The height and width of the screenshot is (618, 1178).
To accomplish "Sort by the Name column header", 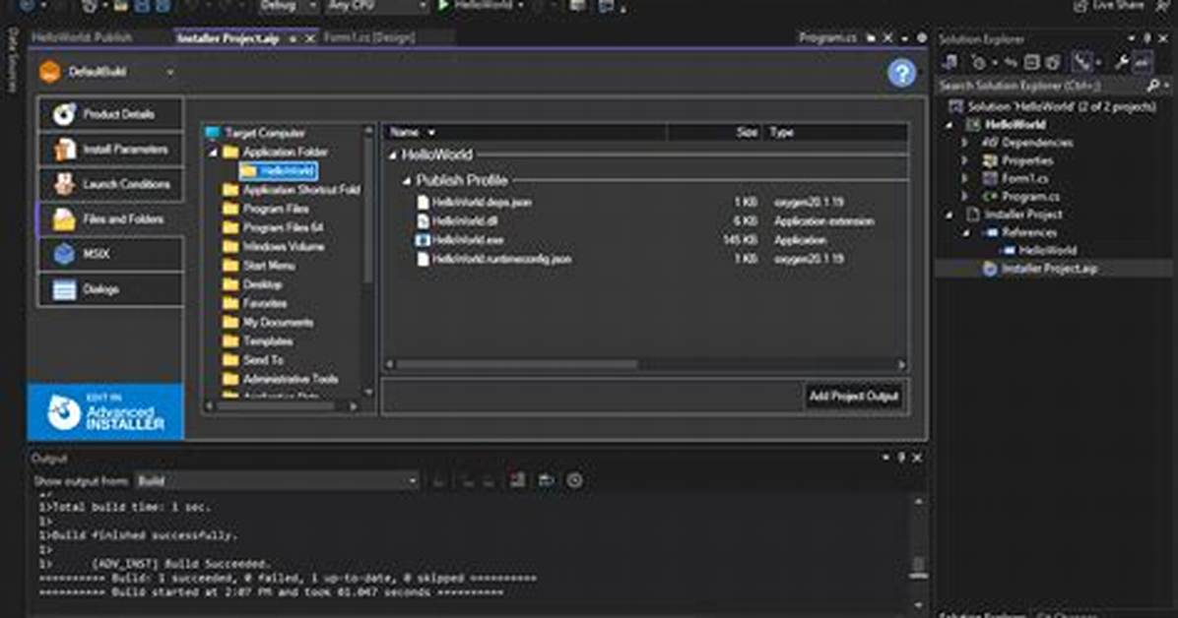I will coord(524,132).
